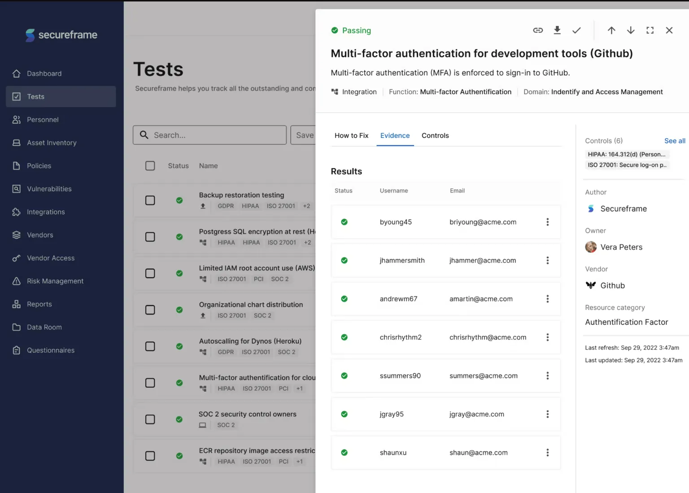Screen dimensions: 689x493
Task: Open actions menu for shaunxu row
Action: coord(547,452)
